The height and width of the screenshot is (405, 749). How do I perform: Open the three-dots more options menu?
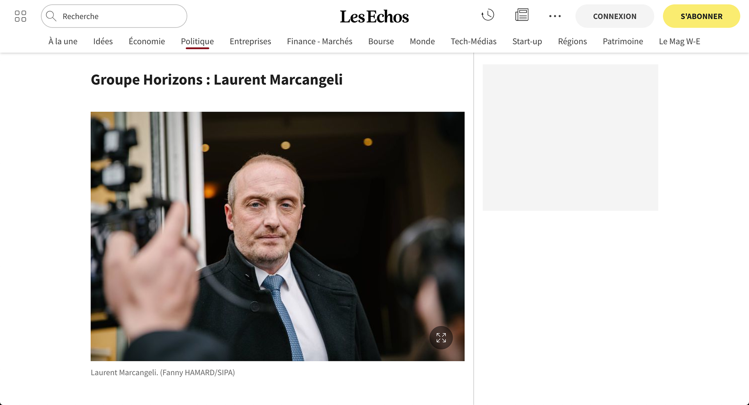555,16
